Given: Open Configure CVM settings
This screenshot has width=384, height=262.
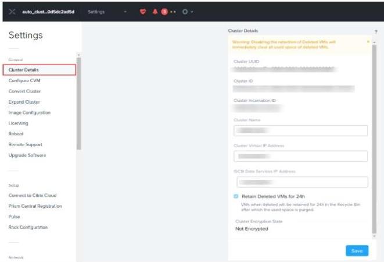Looking at the screenshot, I should tap(24, 80).
